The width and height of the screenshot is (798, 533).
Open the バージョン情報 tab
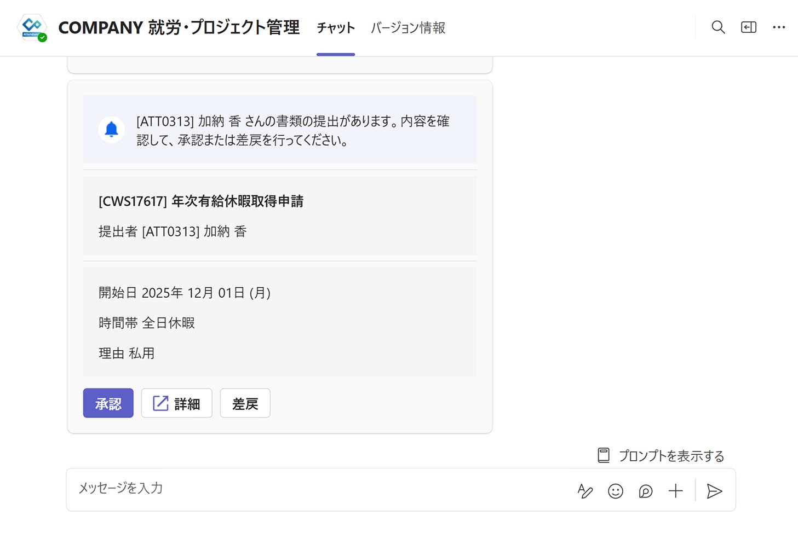(x=408, y=28)
